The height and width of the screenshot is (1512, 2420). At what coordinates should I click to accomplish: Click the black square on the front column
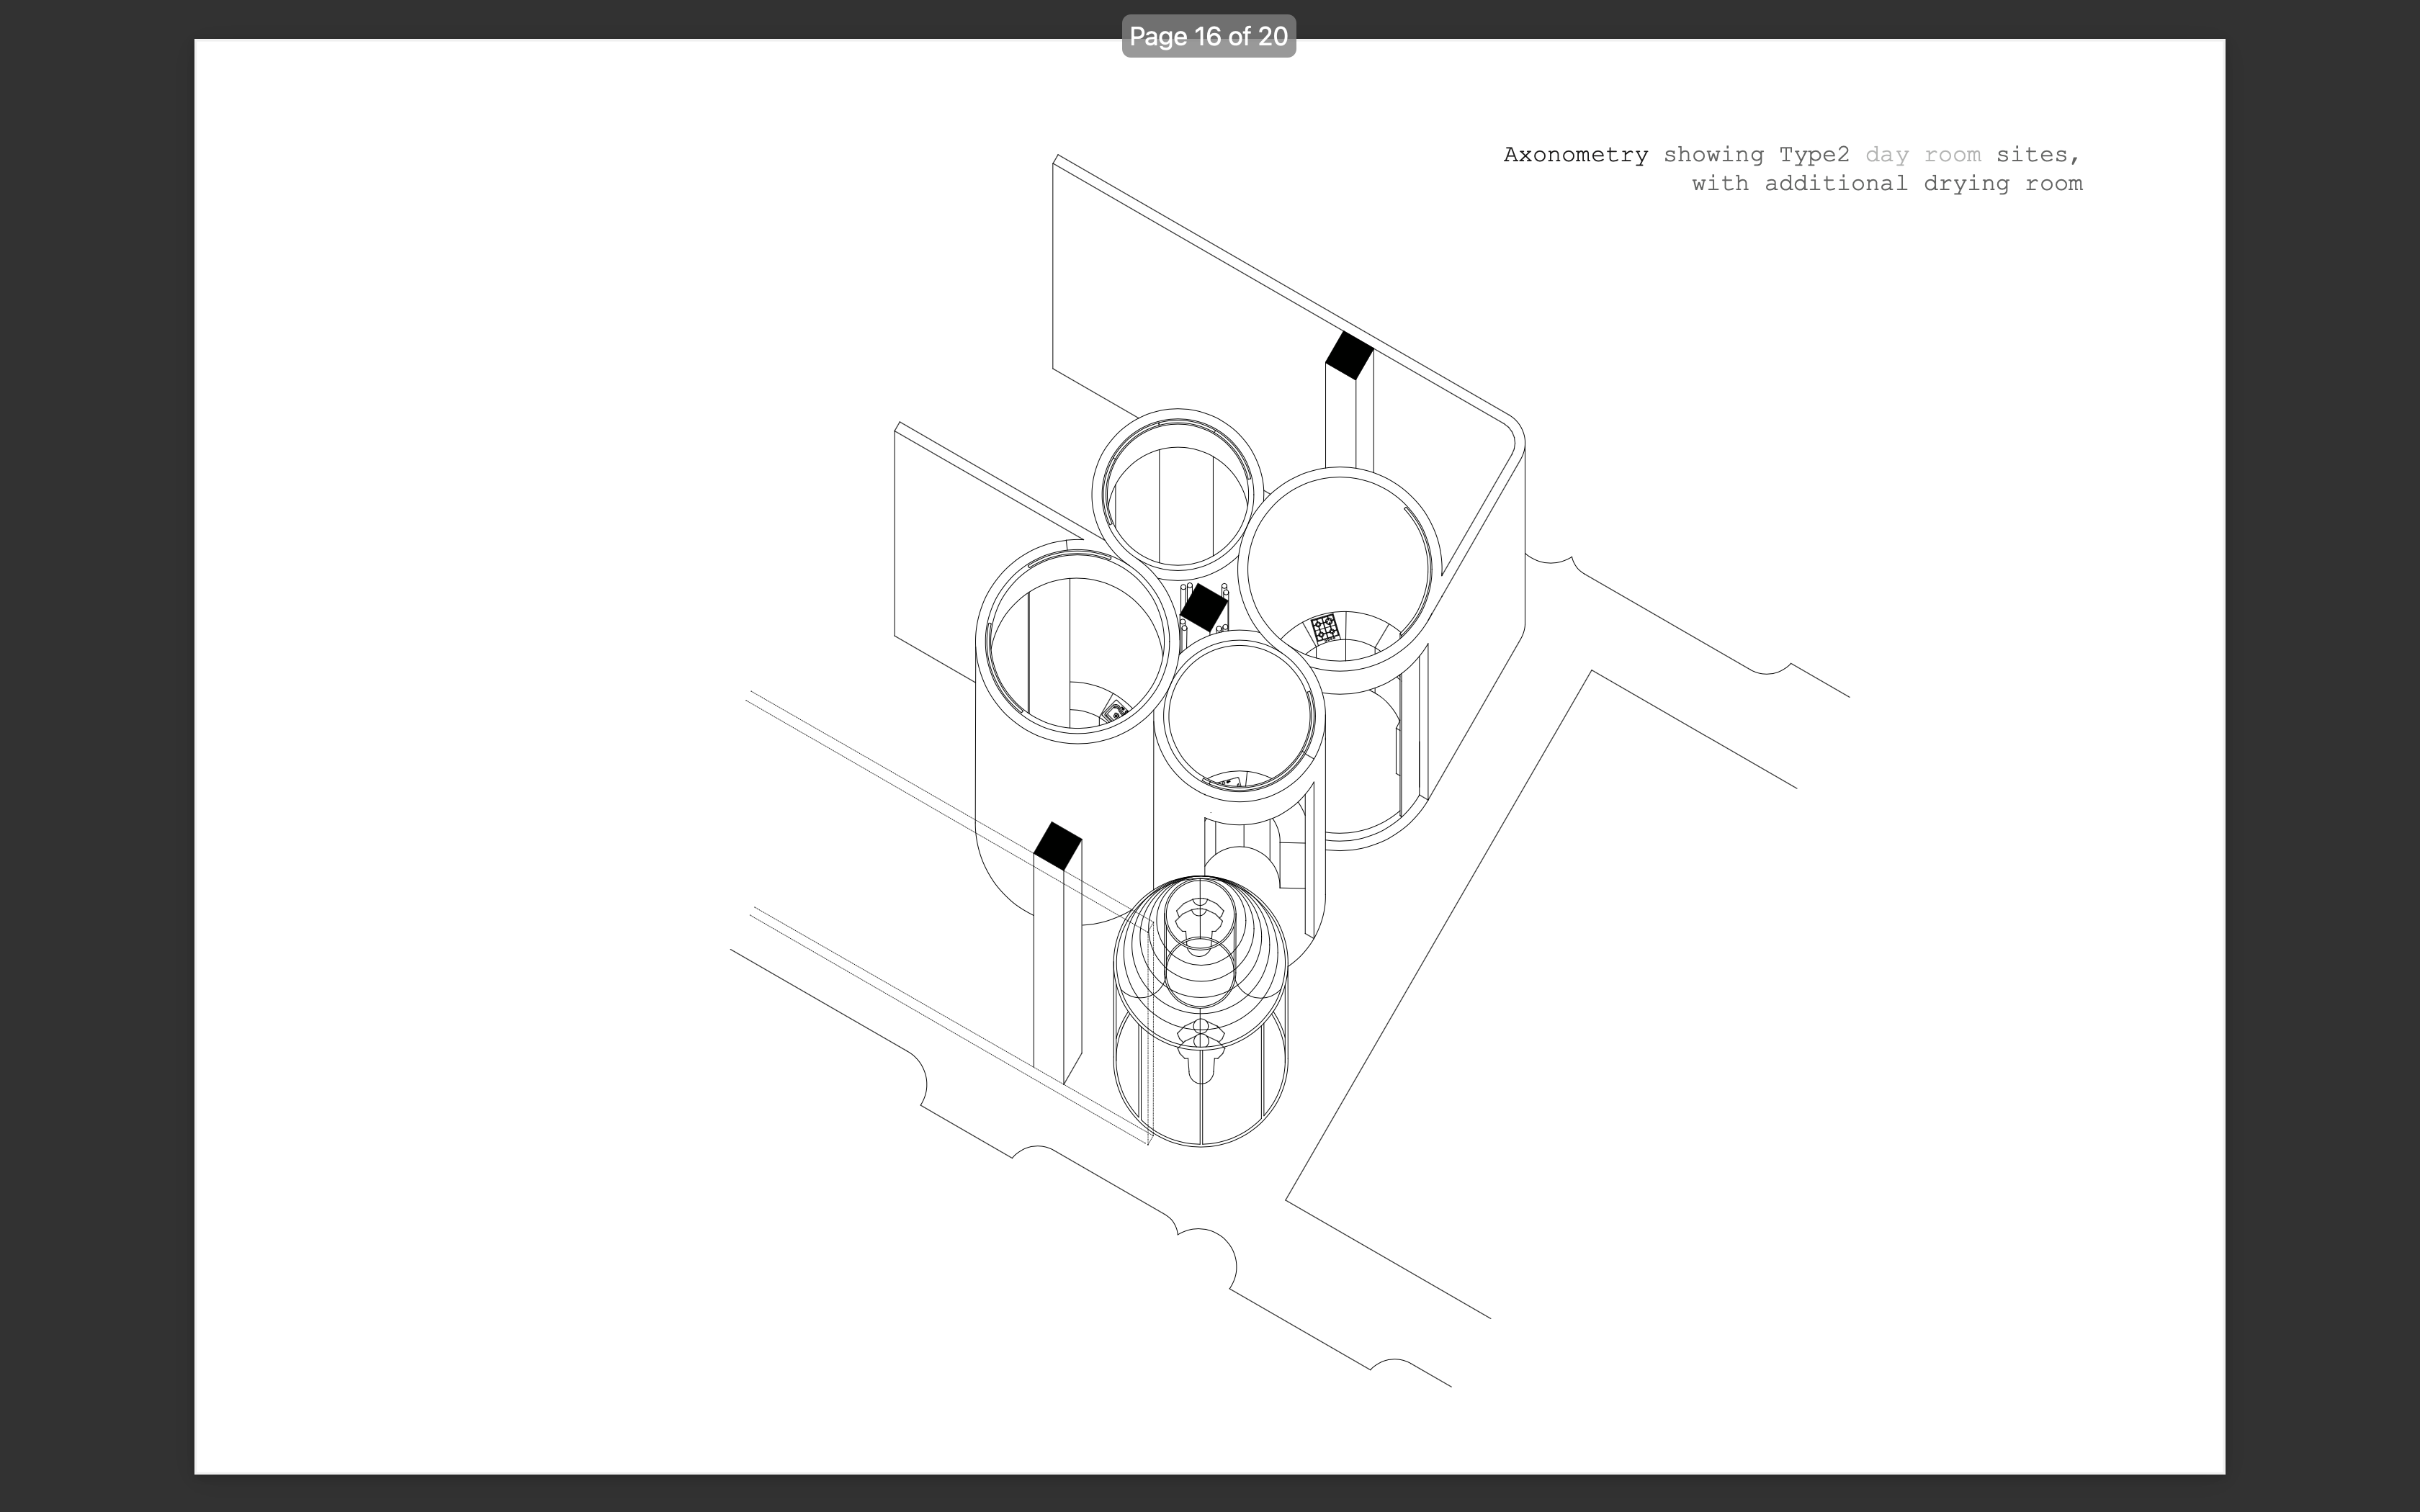coord(1057,845)
